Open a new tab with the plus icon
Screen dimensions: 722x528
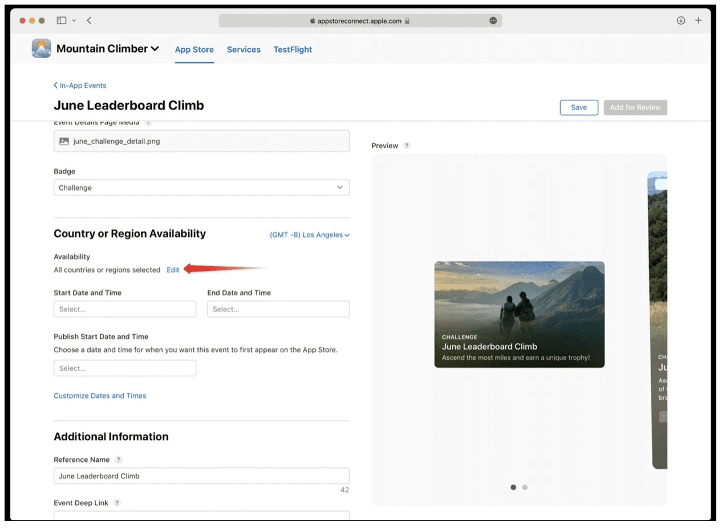tap(698, 20)
